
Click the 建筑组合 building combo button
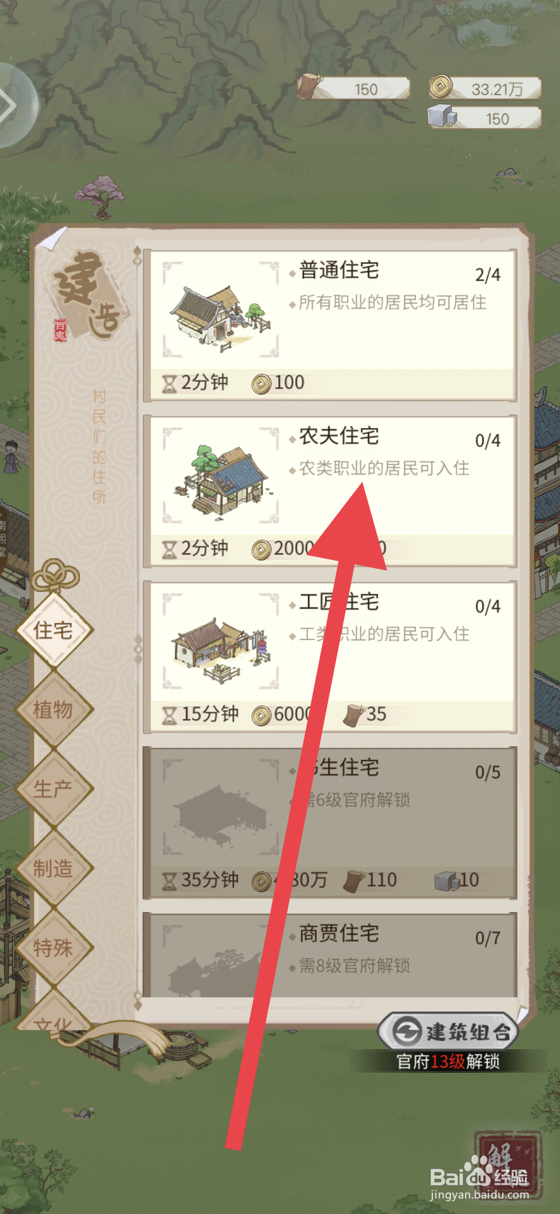point(449,1032)
